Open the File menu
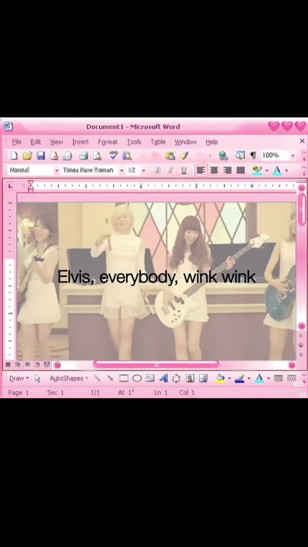Viewport: 308px width, 547px height. (17, 141)
